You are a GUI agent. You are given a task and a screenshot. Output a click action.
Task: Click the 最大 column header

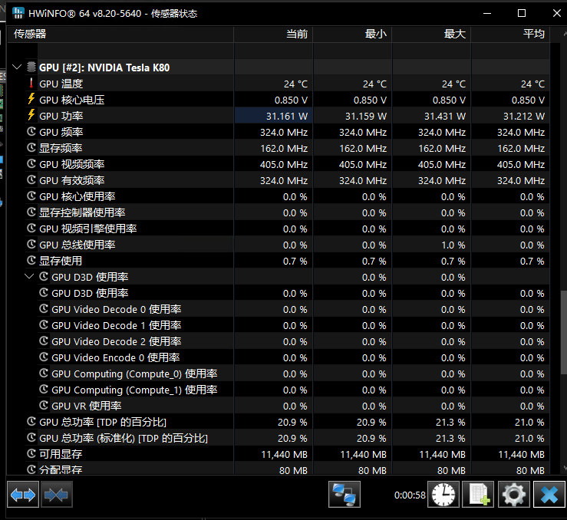coord(454,34)
